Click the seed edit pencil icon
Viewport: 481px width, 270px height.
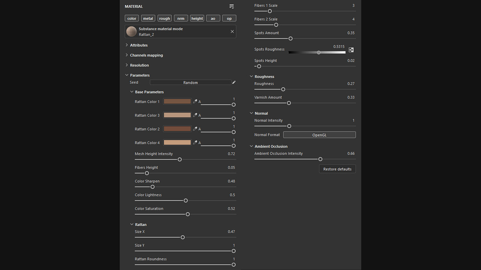pyautogui.click(x=234, y=83)
